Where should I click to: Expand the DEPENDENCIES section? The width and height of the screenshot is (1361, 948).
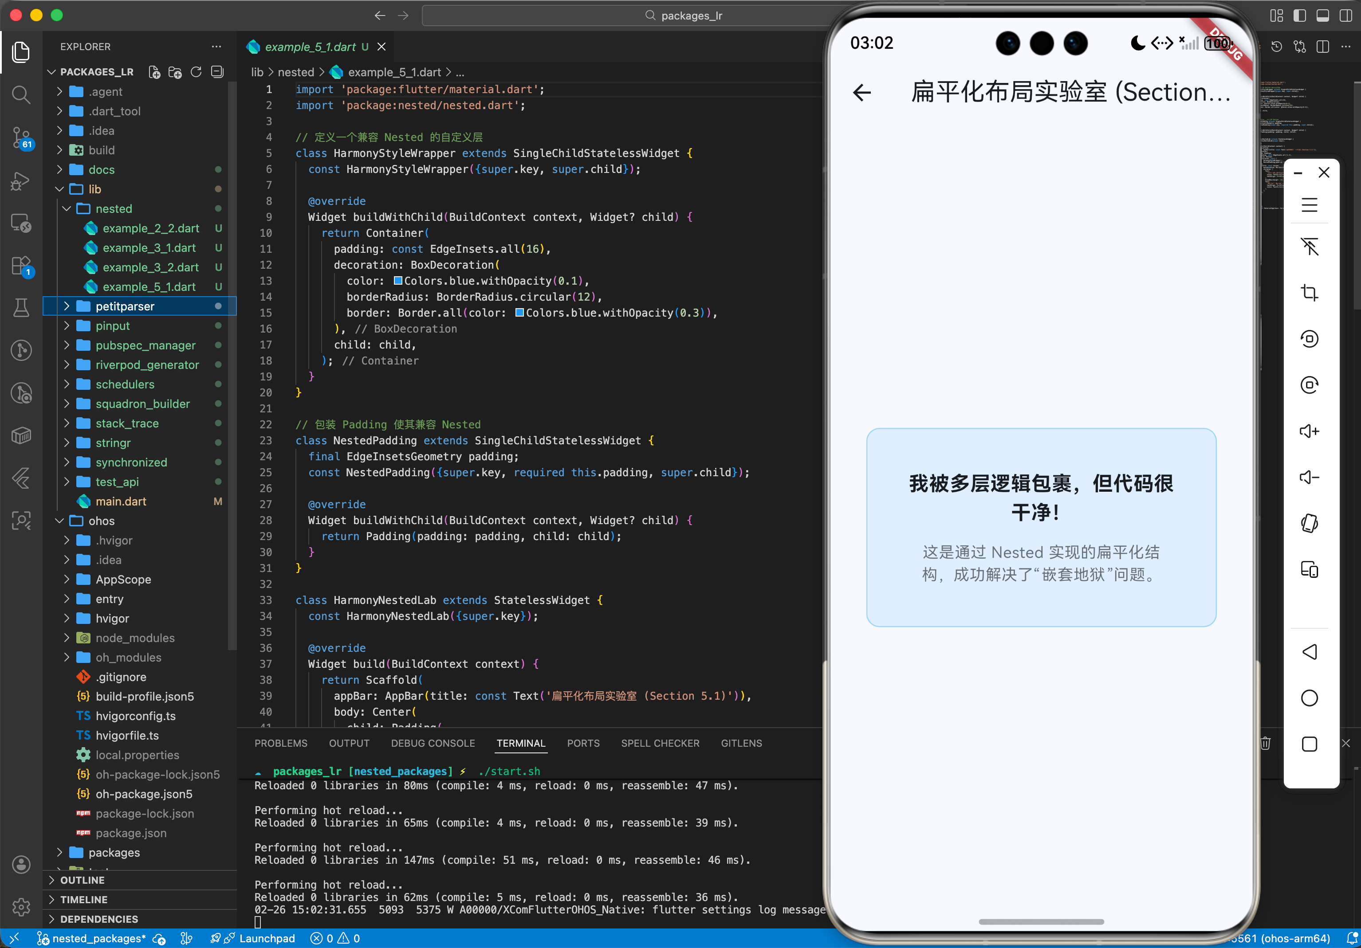[x=140, y=919]
